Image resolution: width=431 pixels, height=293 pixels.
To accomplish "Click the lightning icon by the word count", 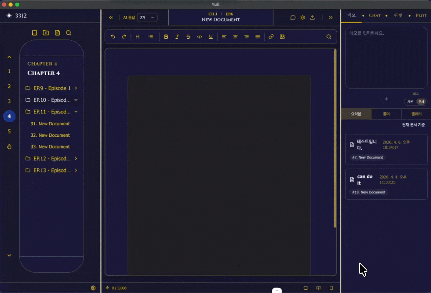I will pos(107,288).
